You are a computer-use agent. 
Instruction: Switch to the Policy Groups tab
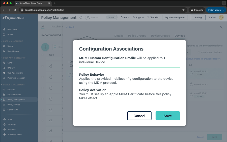pos(137,36)
